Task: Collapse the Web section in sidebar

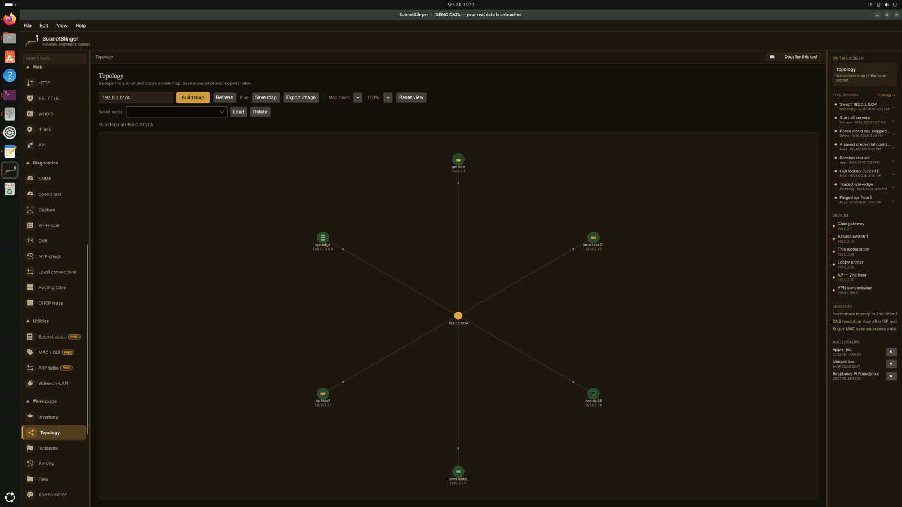Action: point(35,67)
